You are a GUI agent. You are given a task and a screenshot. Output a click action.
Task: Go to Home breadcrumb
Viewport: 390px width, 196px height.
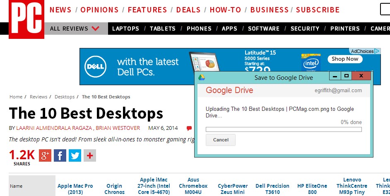coord(16,97)
